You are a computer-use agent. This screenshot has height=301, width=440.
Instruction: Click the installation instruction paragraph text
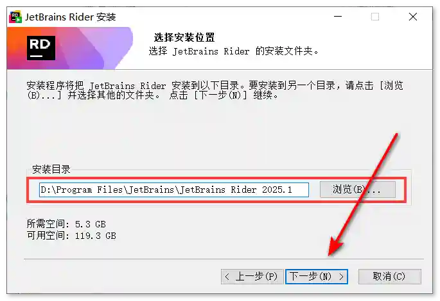click(x=215, y=90)
